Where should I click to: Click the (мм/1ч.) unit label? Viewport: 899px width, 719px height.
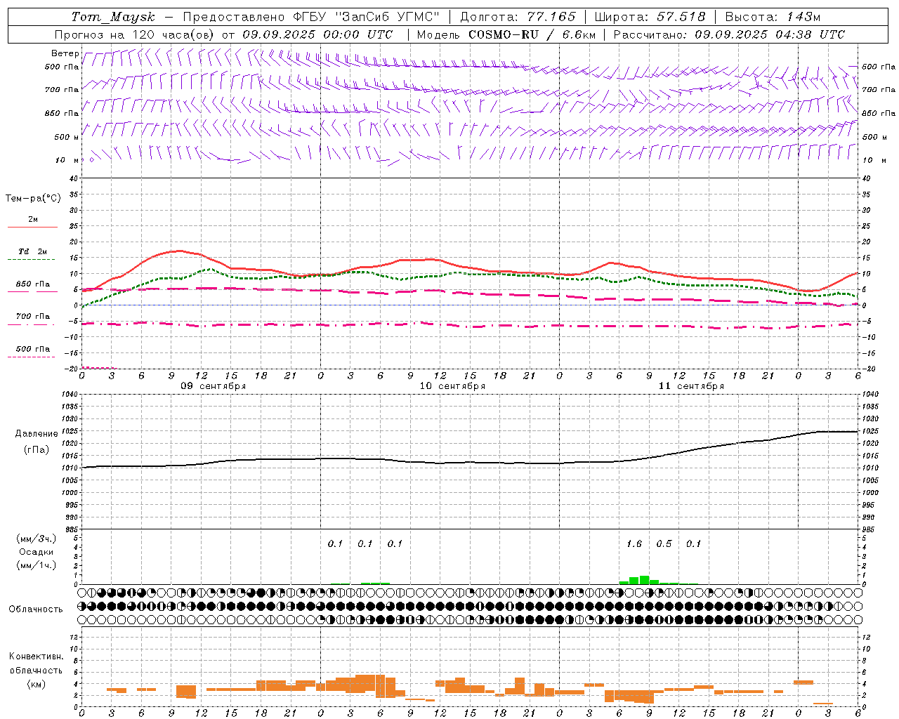tap(36, 565)
